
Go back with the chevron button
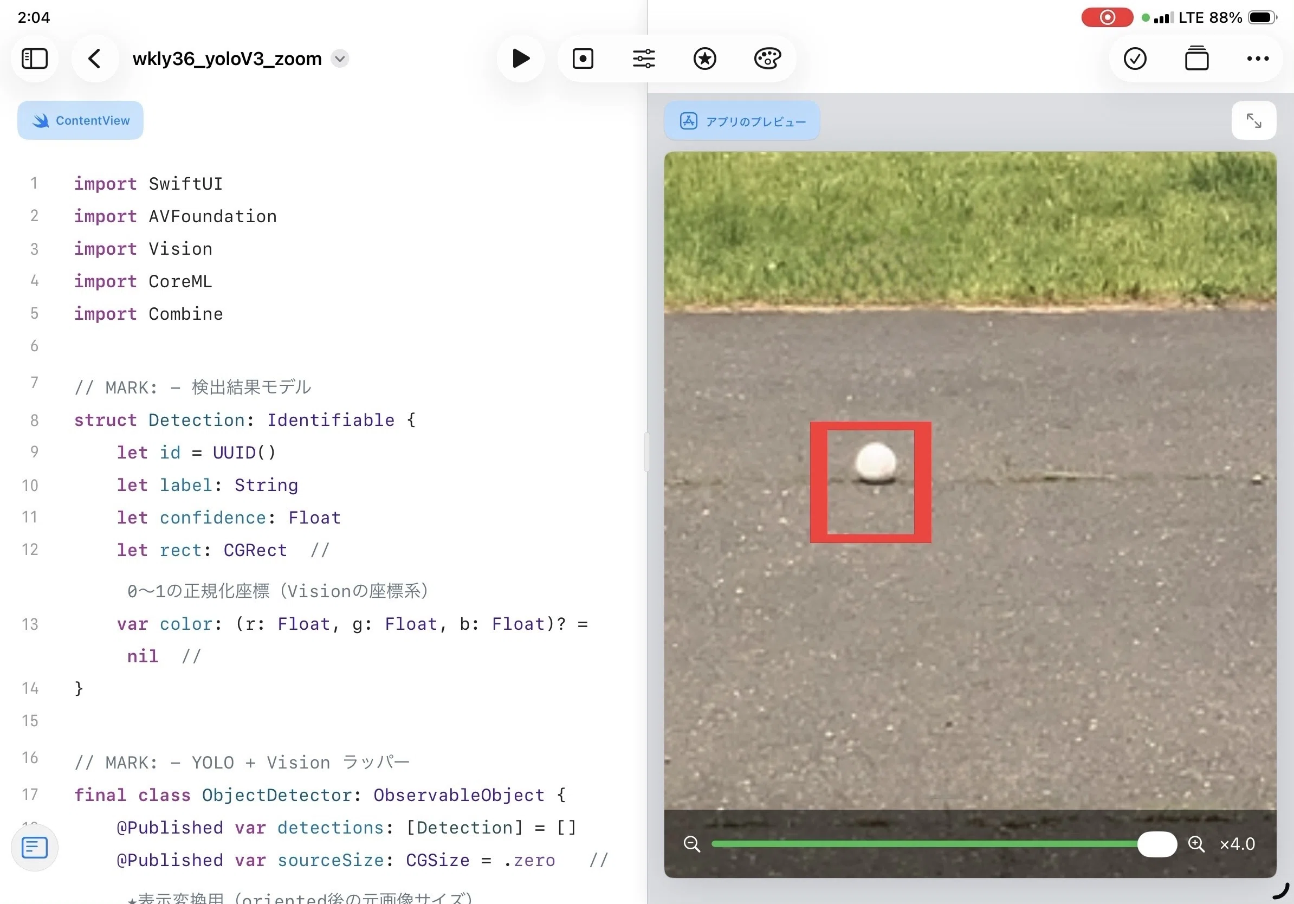pyautogui.click(x=95, y=59)
